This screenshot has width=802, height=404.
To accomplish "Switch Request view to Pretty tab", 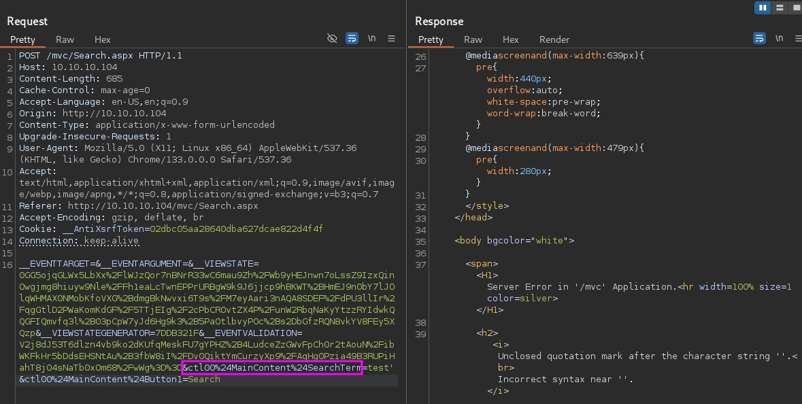I will [x=22, y=39].
